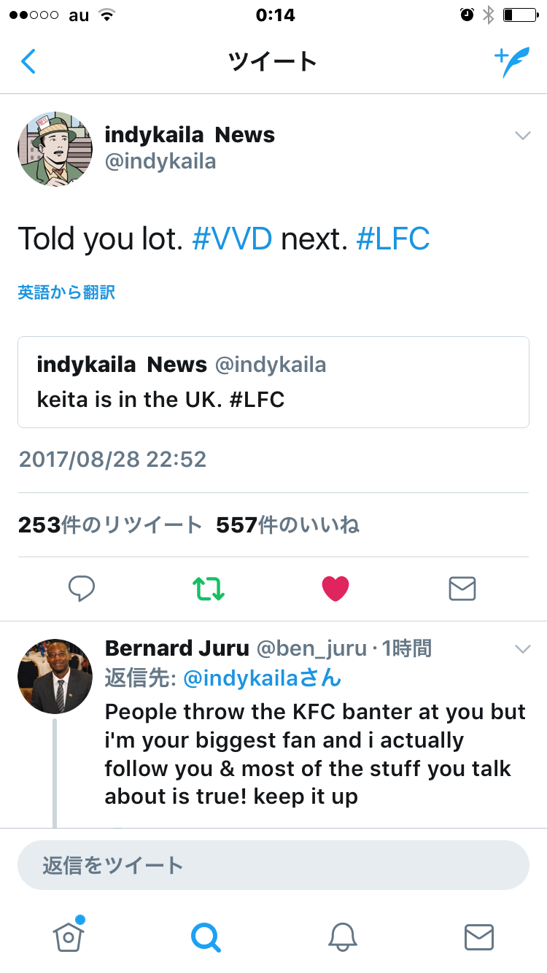The height and width of the screenshot is (973, 547).
Task: Open indykaila News profile avatar
Action: point(55,149)
